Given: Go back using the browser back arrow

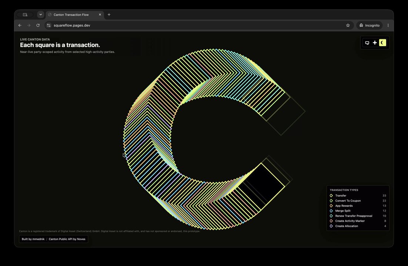Looking at the screenshot, I should coord(20,25).
